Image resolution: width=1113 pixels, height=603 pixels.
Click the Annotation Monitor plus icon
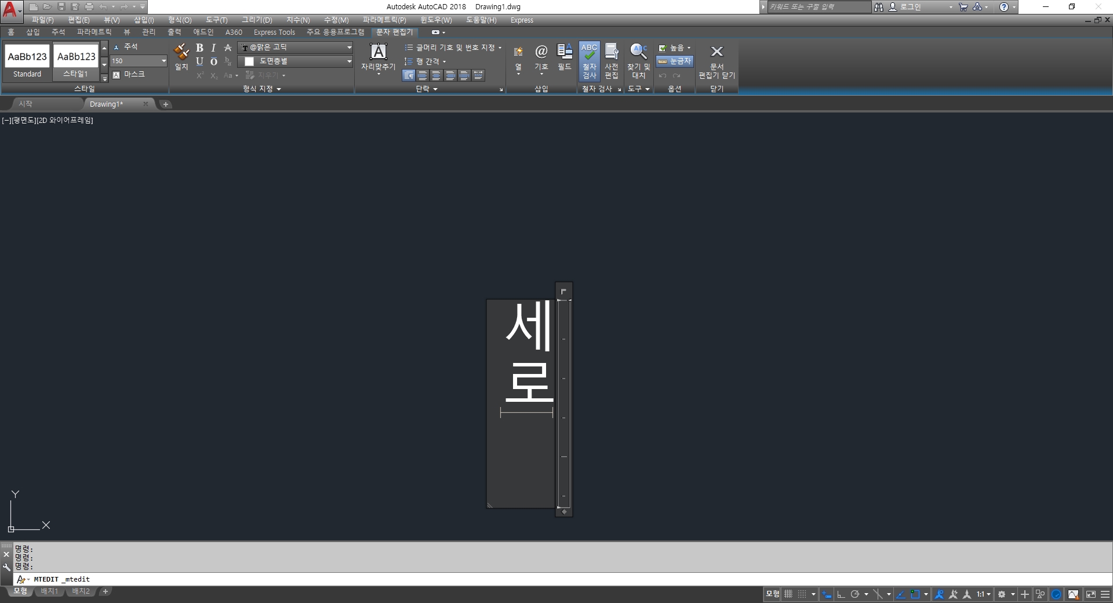[1025, 594]
